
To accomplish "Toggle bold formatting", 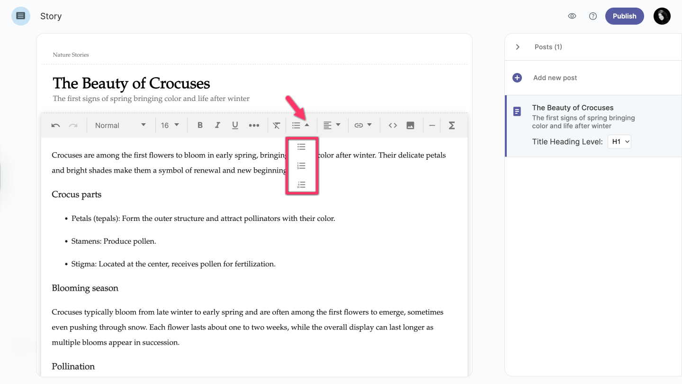I will click(200, 126).
